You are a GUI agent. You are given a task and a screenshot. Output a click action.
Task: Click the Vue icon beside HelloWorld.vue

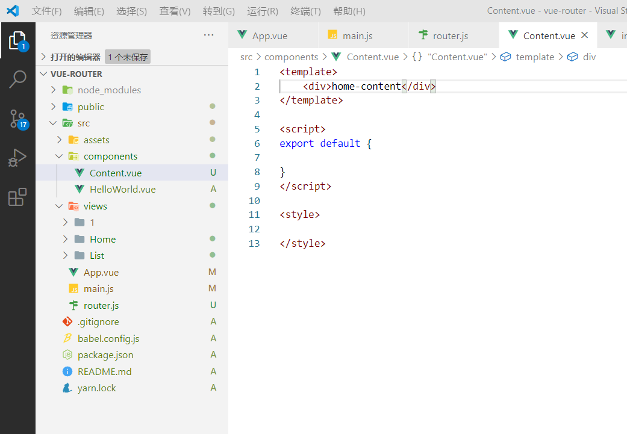[x=80, y=189]
